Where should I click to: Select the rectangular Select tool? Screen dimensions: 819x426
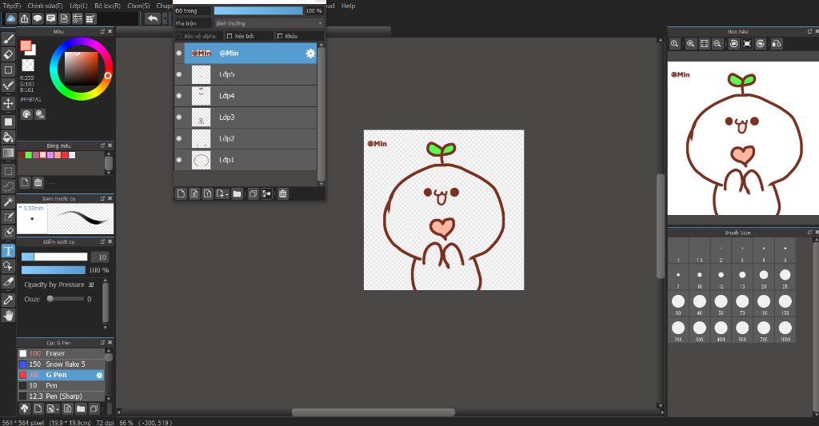click(x=8, y=171)
